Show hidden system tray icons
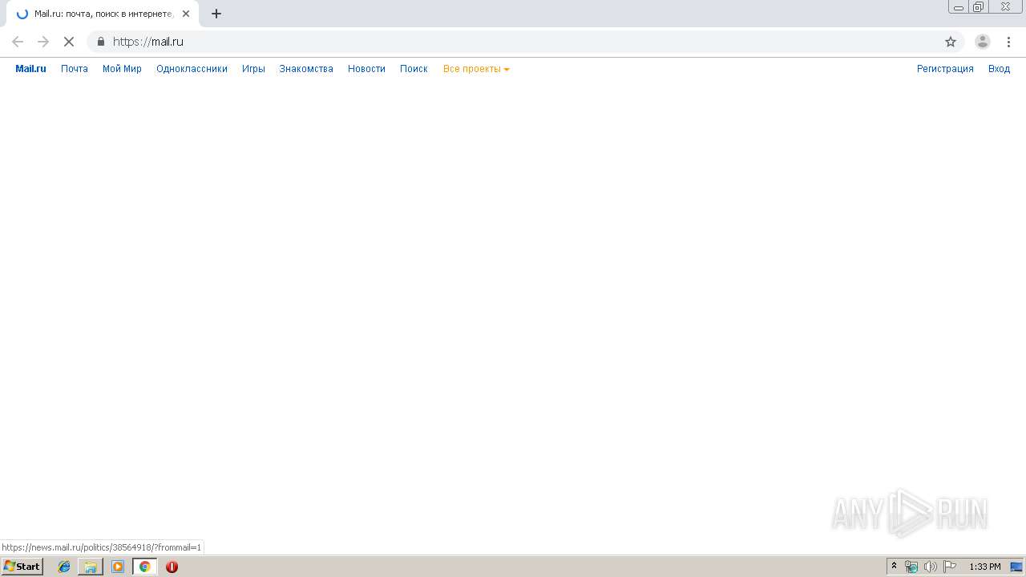The height and width of the screenshot is (577, 1026). pos(895,567)
